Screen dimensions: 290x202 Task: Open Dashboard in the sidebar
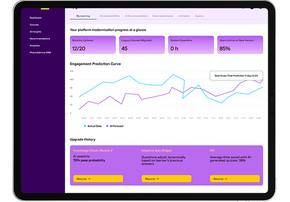36,18
